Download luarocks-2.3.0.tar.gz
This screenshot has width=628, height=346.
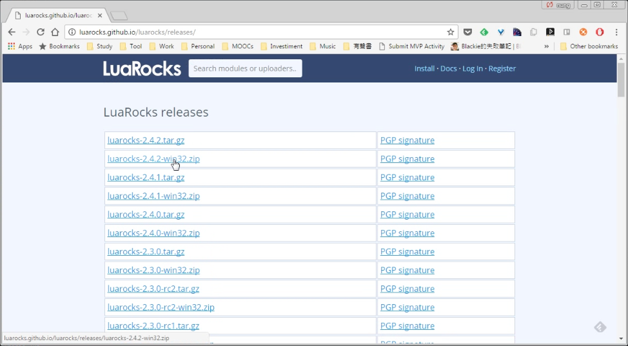point(146,251)
